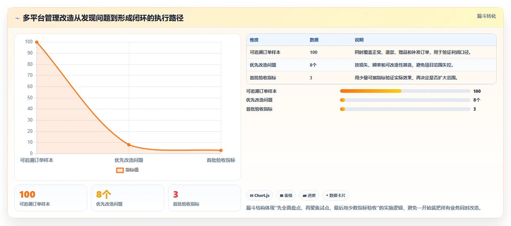Click the description starting 用少量可测指标
This screenshot has width=511, height=226.
pyautogui.click(x=407, y=78)
